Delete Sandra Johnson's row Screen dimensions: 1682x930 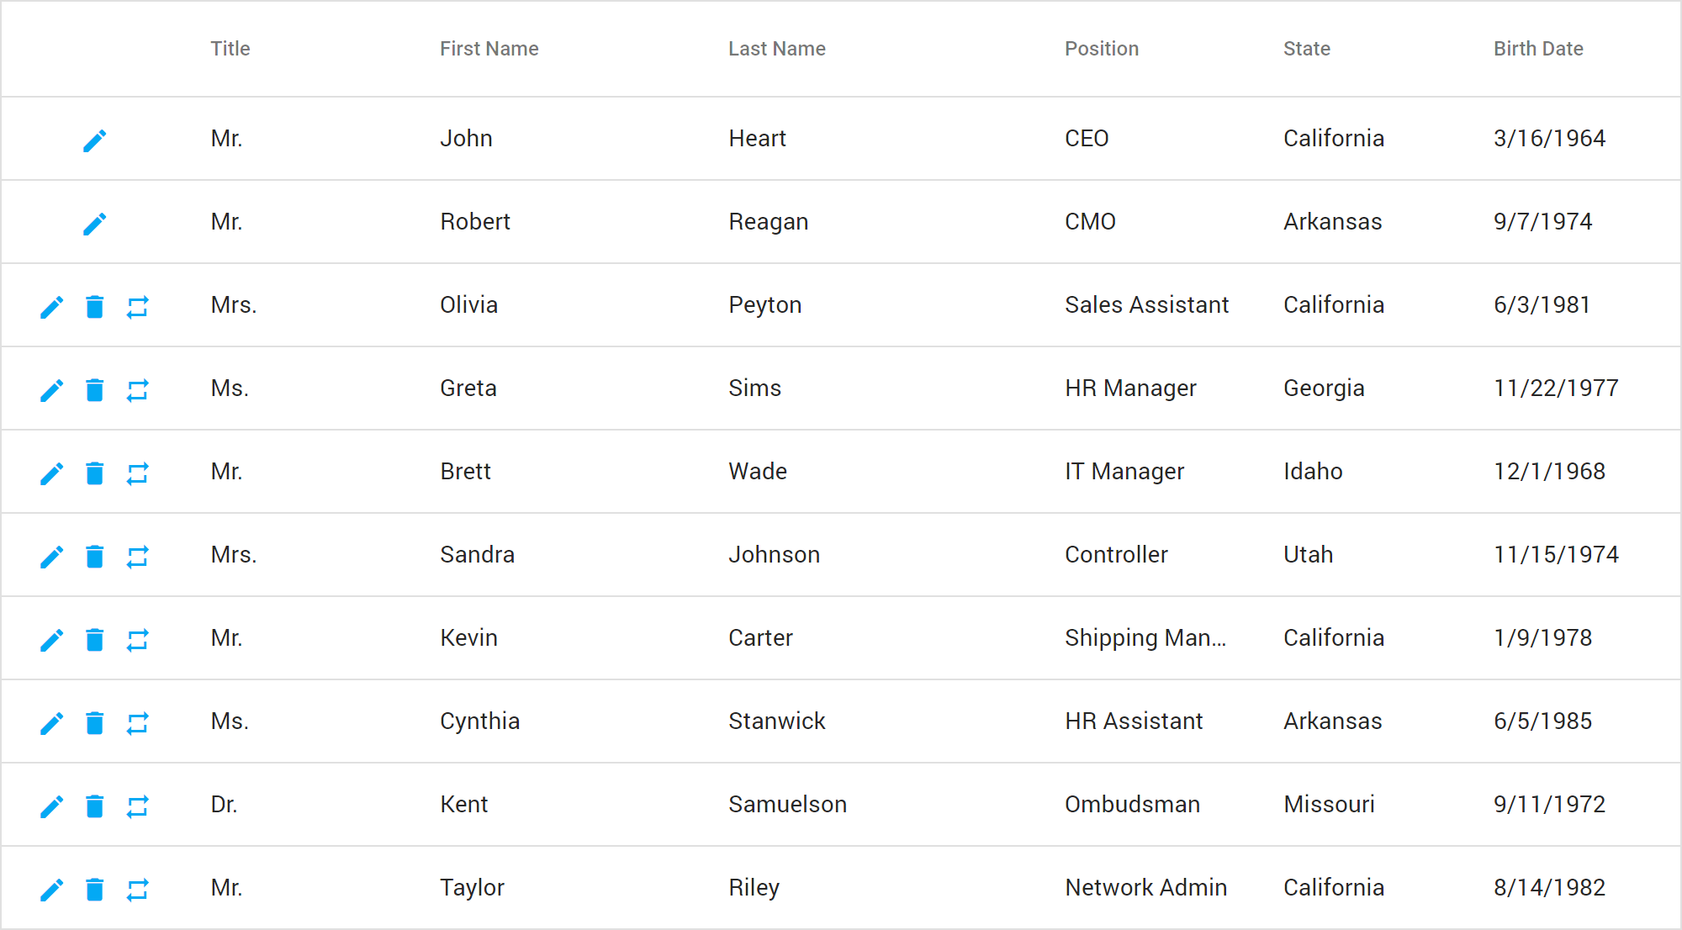click(x=94, y=556)
